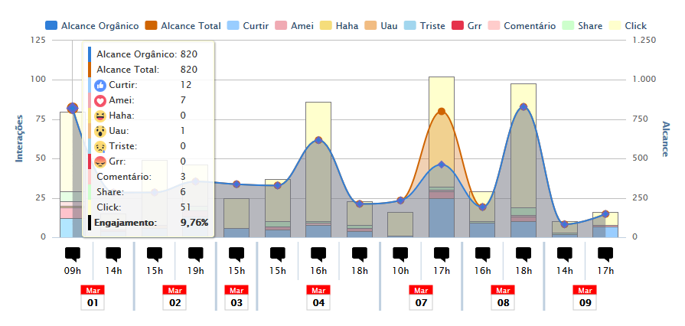Click the 09h post comment icon

click(x=73, y=254)
